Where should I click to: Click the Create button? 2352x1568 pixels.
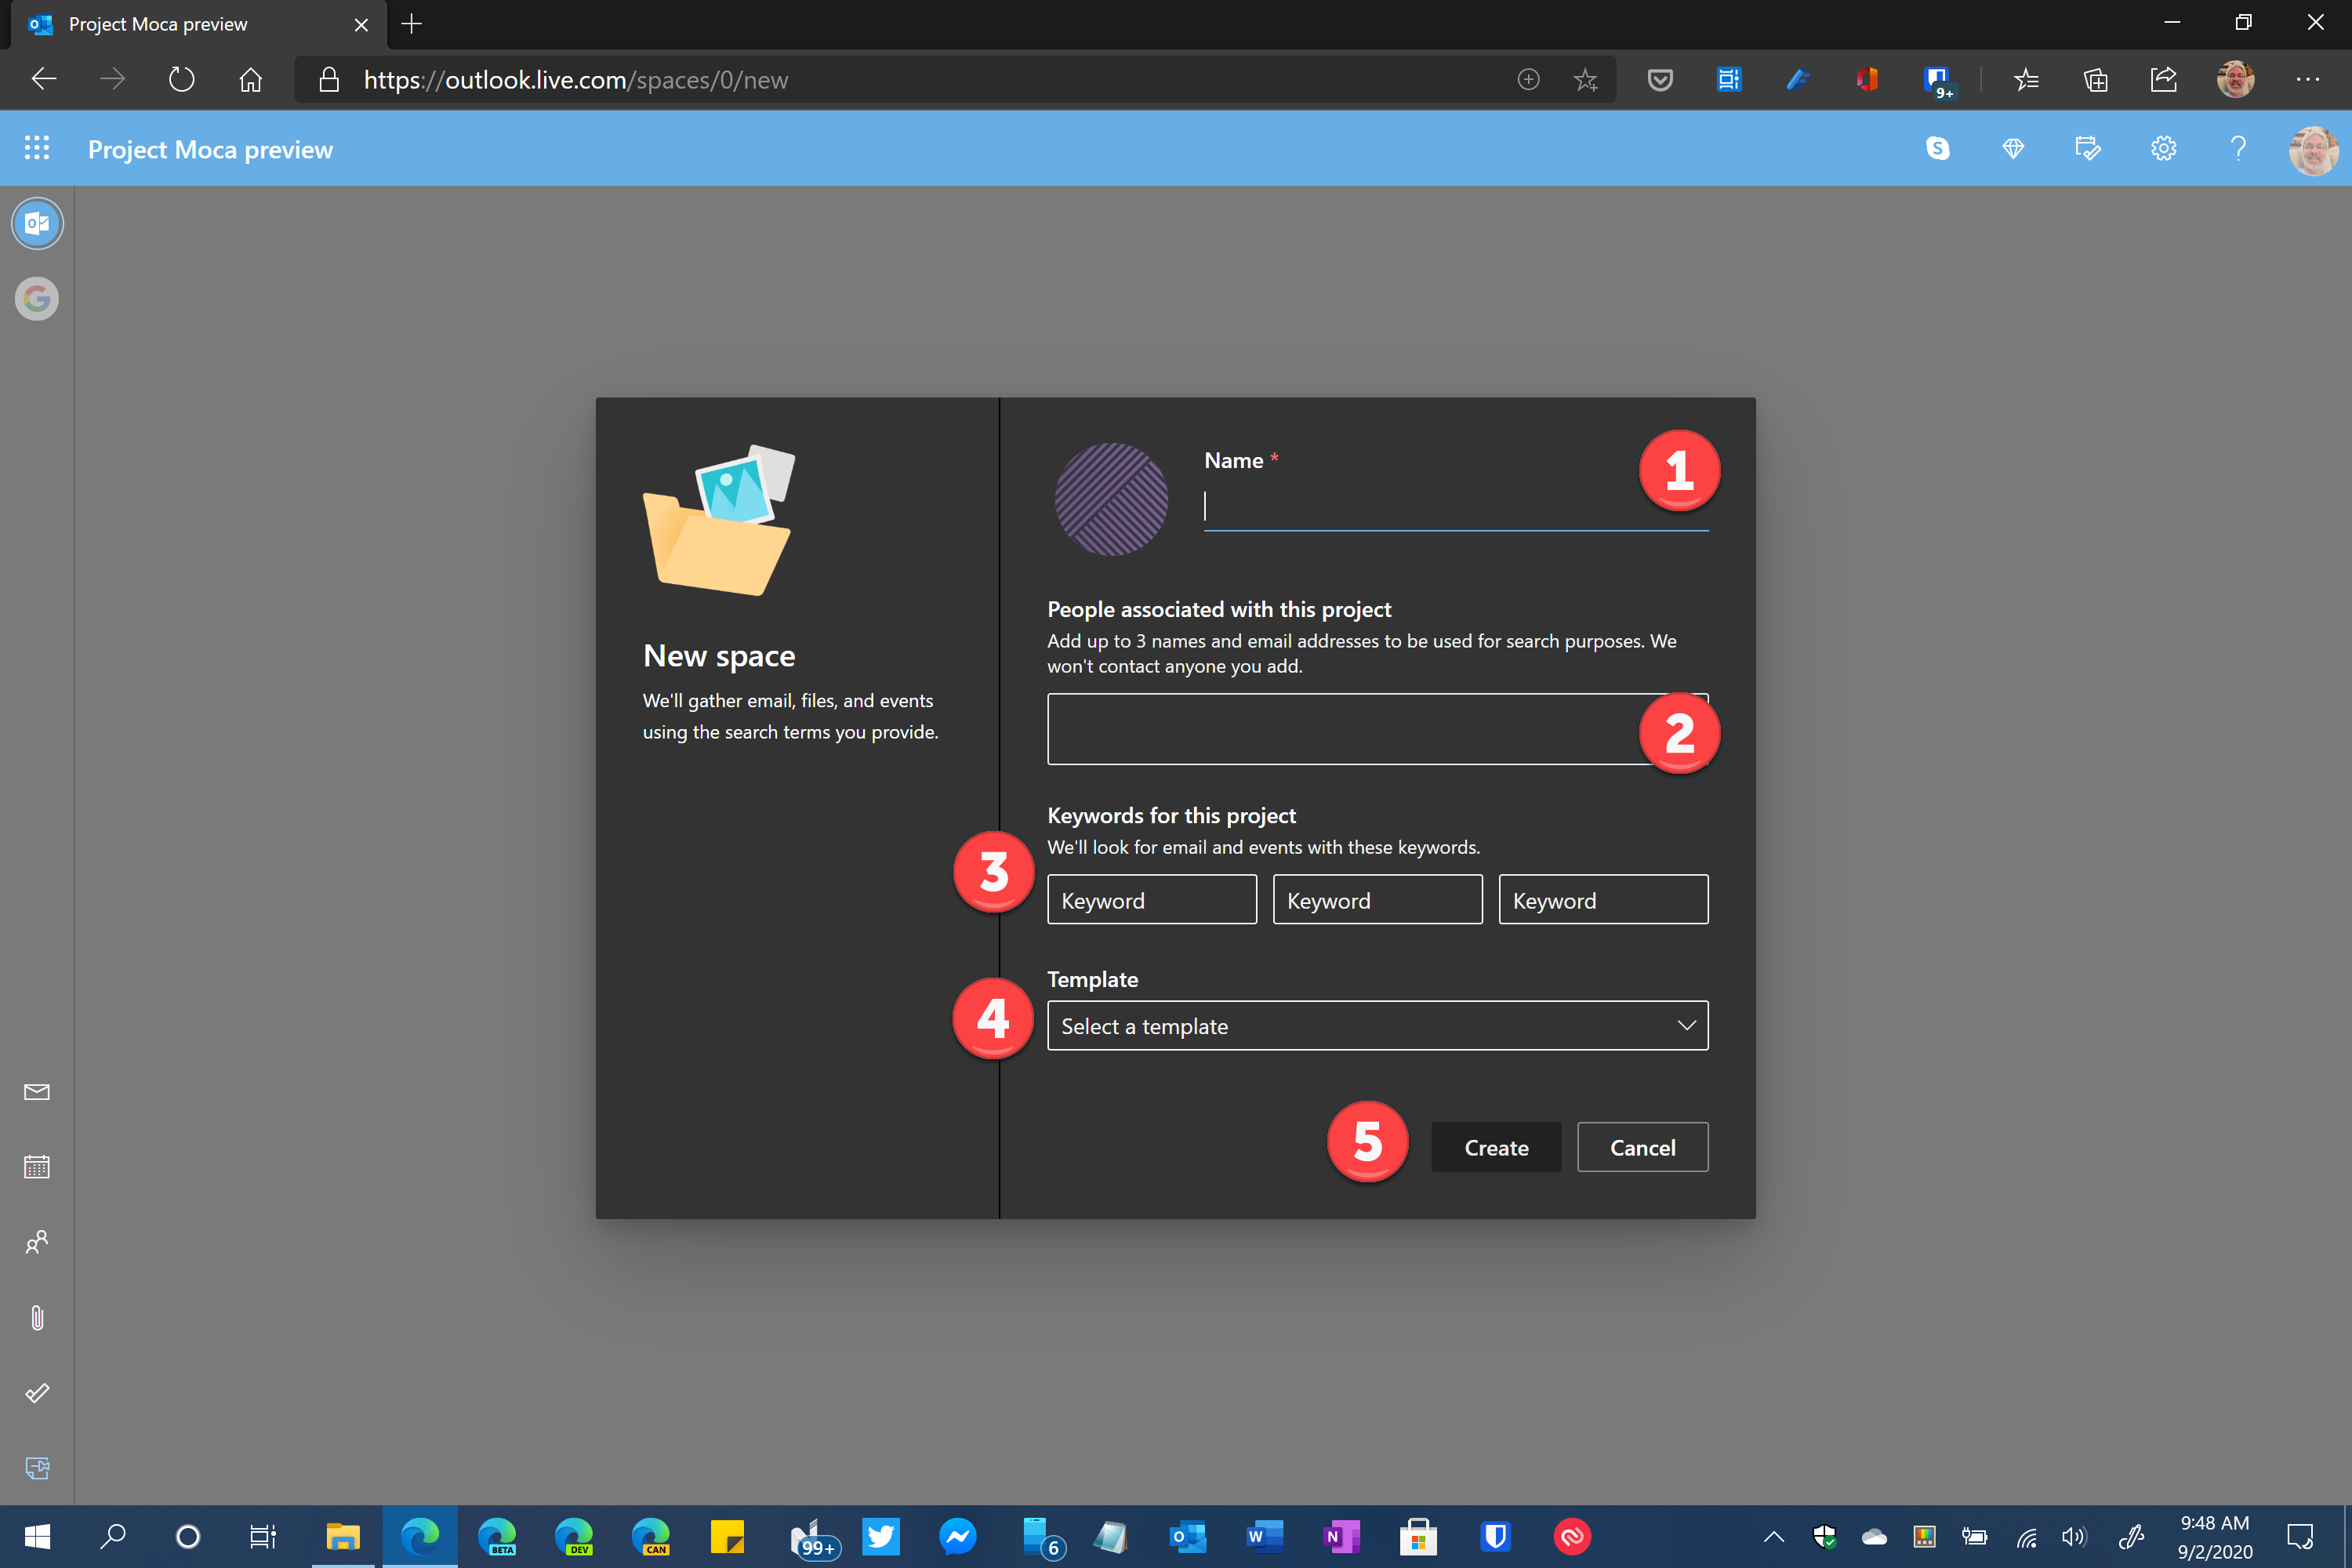[x=1495, y=1147]
